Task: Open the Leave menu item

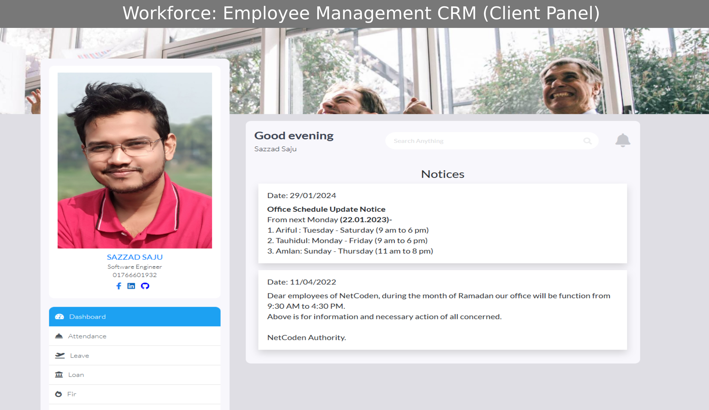Action: (x=135, y=356)
